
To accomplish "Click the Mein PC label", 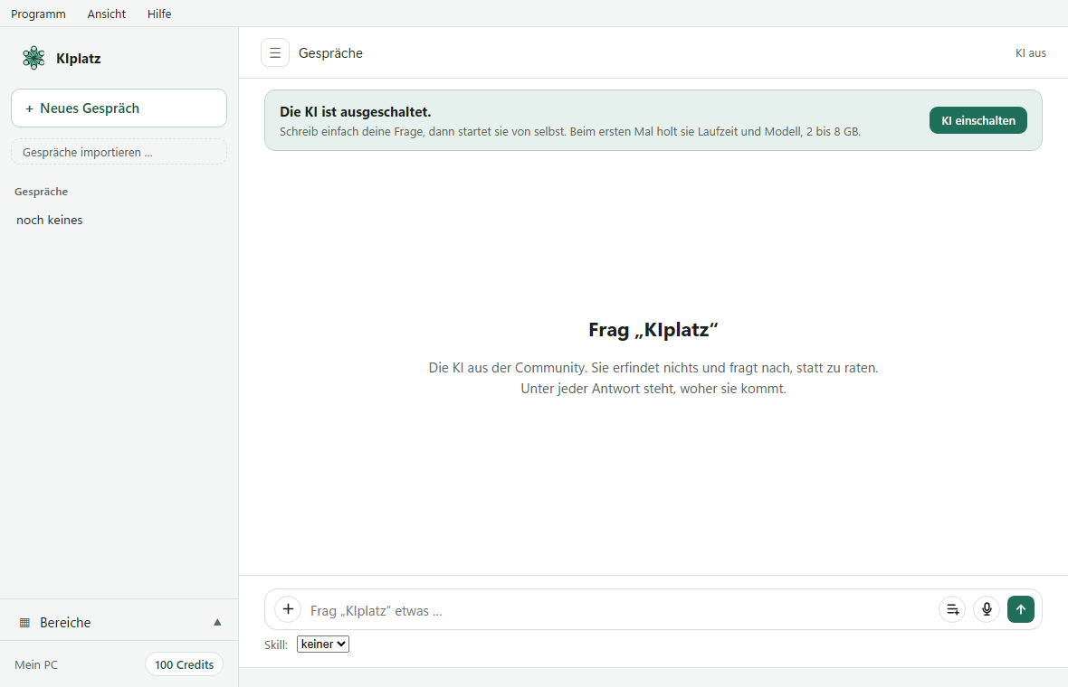I will click(x=36, y=664).
